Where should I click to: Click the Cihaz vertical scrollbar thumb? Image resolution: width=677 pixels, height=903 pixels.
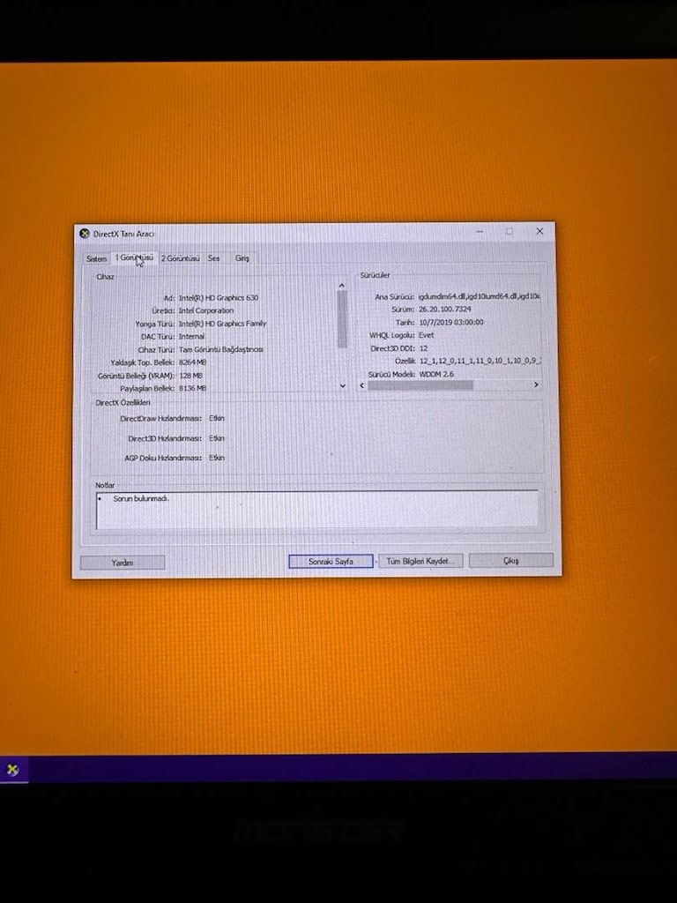342,319
